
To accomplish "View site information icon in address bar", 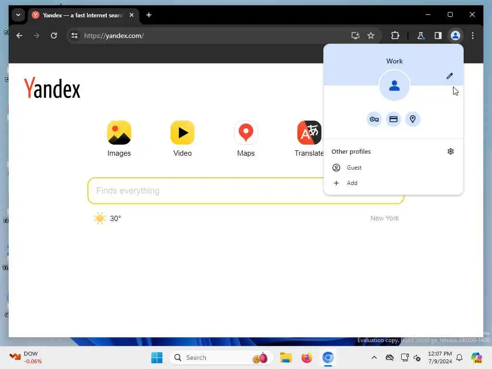I will tap(74, 36).
